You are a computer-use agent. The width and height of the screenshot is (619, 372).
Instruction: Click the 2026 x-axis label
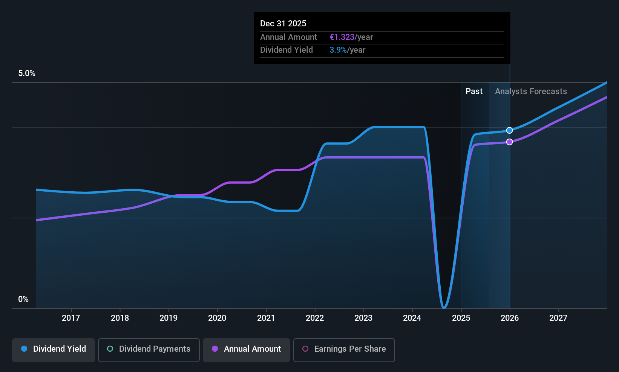[510, 318]
